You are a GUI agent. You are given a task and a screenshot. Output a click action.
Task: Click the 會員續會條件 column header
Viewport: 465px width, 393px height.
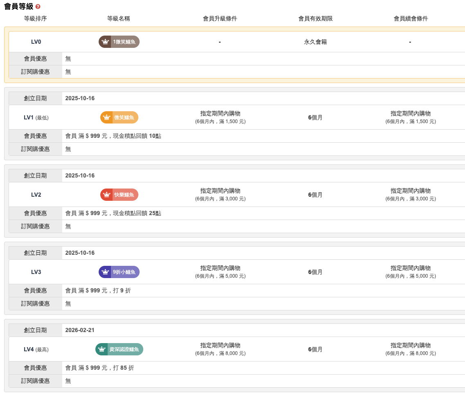[411, 18]
